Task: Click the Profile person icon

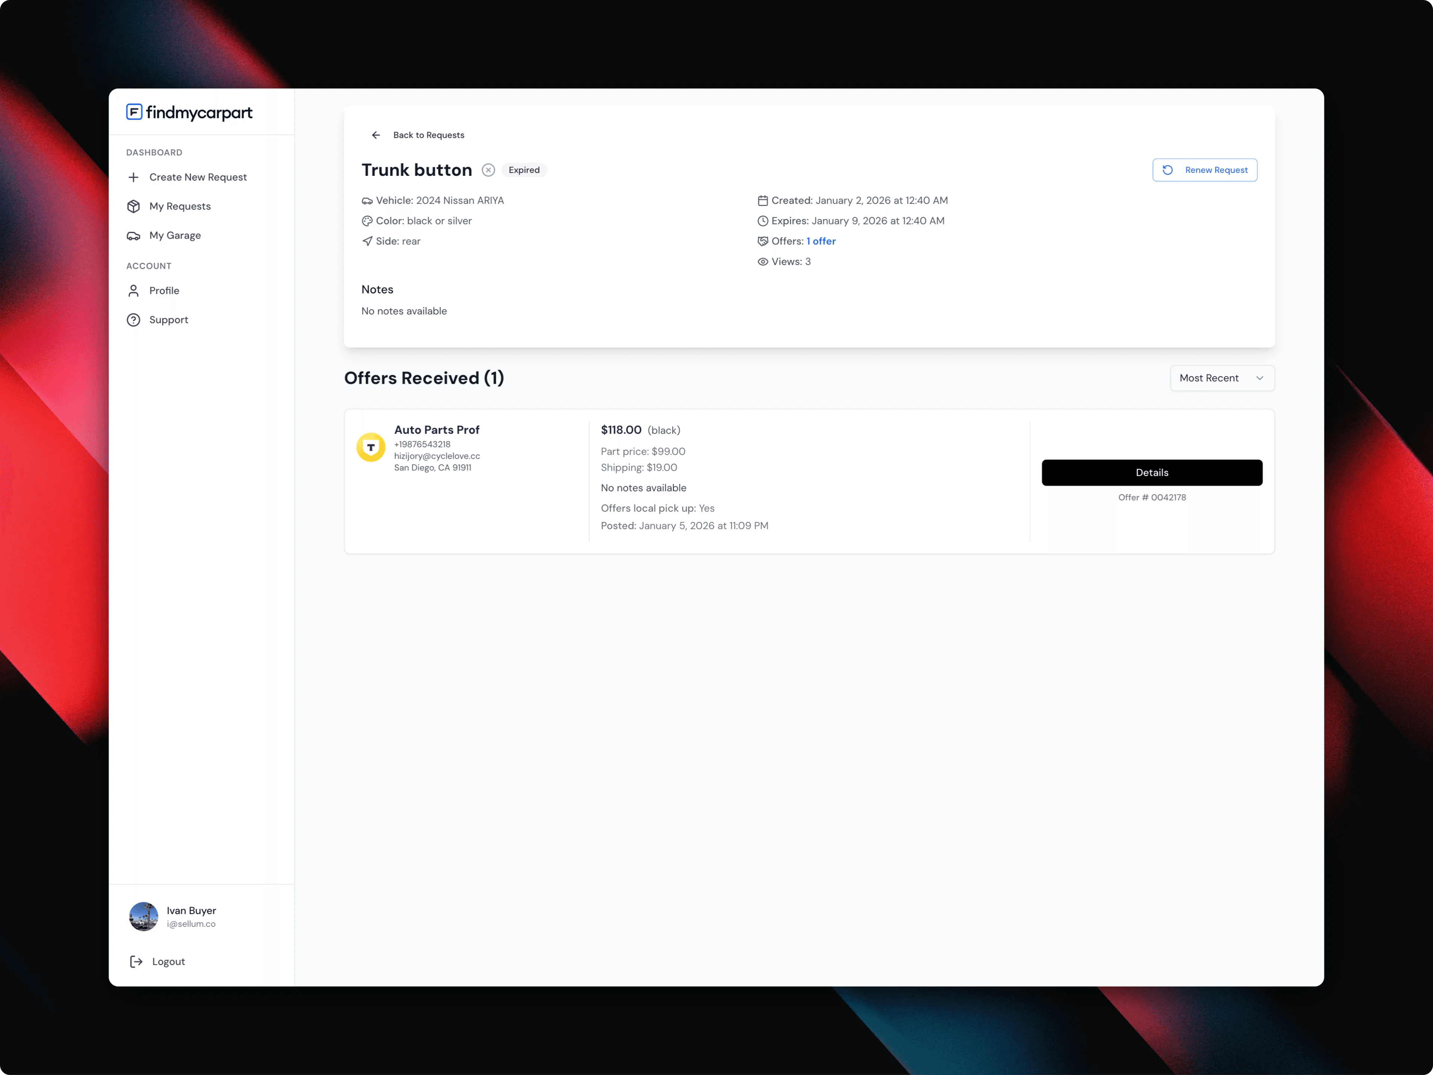Action: click(134, 290)
